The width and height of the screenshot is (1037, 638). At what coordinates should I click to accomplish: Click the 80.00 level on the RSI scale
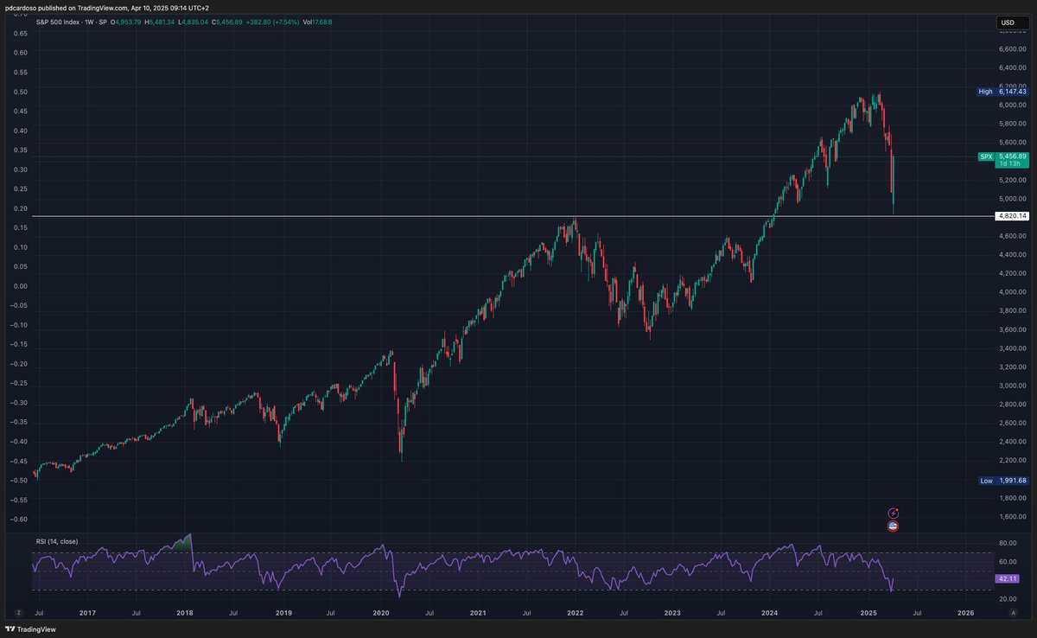[1007, 543]
